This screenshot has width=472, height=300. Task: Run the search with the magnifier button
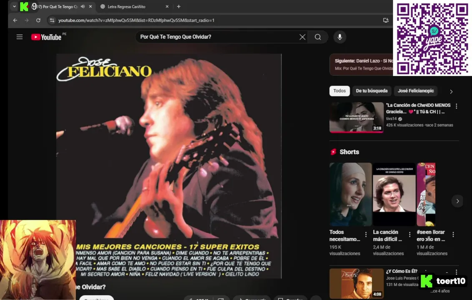click(x=318, y=37)
